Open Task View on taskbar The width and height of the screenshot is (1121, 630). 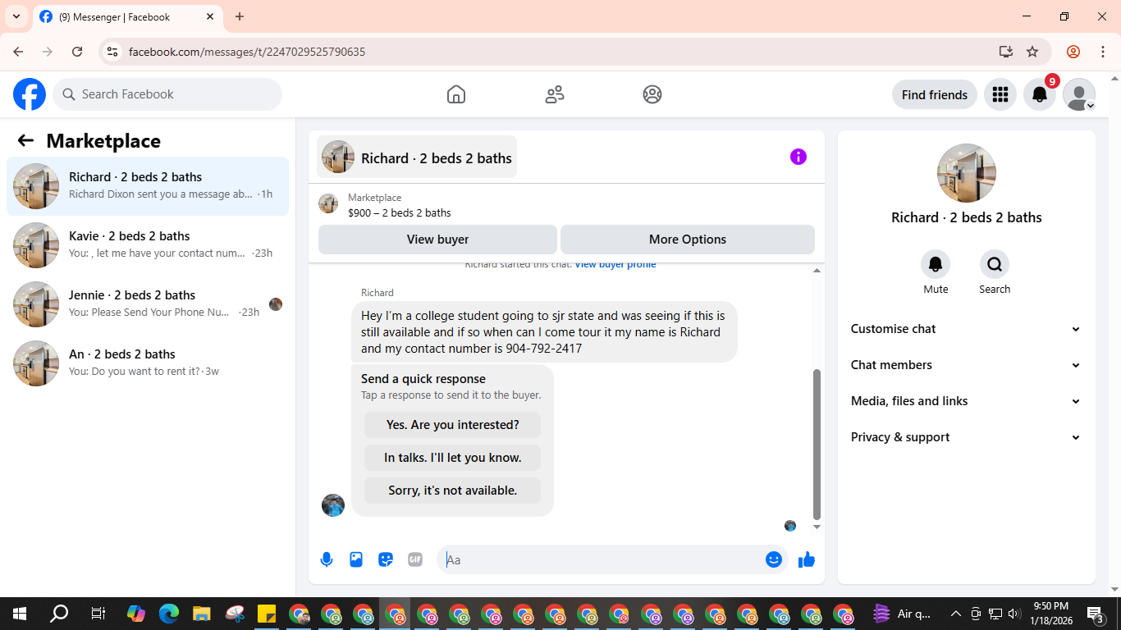(x=98, y=613)
